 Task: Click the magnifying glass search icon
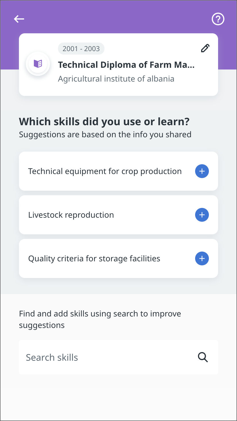pos(203,357)
